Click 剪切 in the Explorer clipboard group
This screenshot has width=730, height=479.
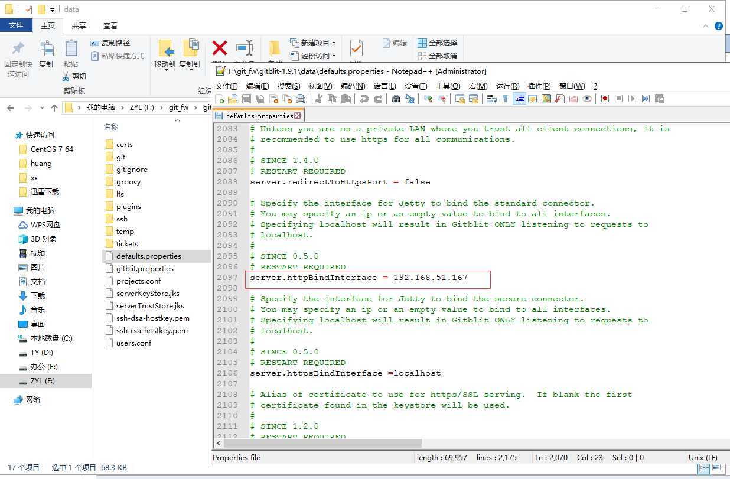(74, 76)
